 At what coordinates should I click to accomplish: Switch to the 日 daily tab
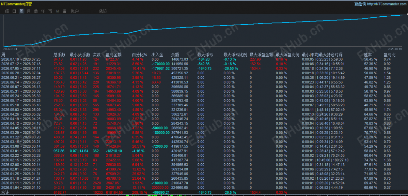coord(14,11)
